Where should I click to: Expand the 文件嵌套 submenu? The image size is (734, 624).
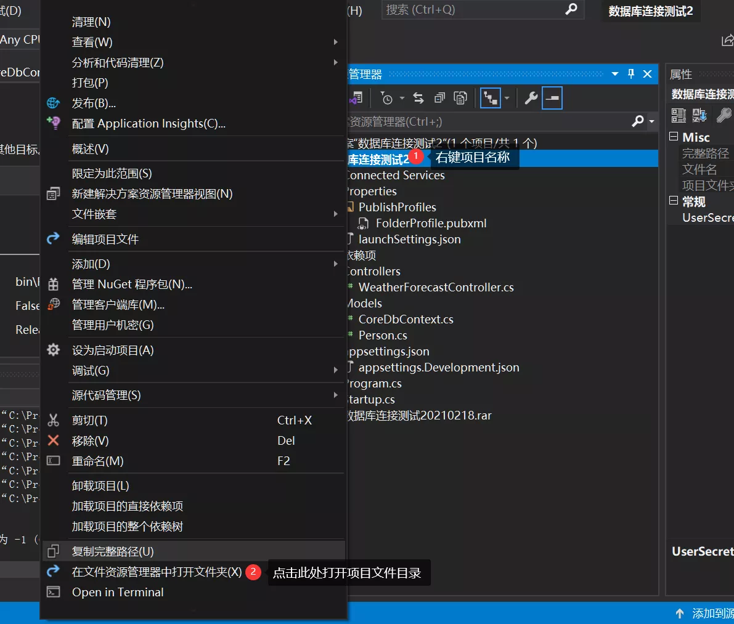click(336, 214)
